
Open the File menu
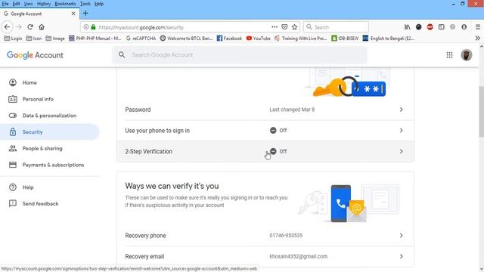pyautogui.click(x=5, y=4)
